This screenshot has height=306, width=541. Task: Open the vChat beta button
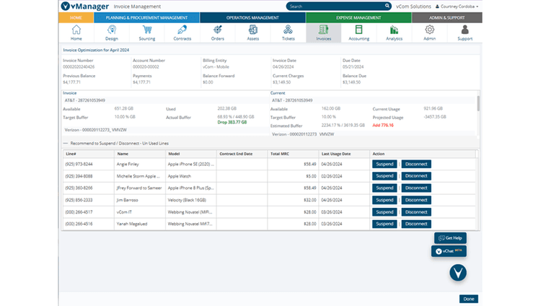[x=449, y=251]
